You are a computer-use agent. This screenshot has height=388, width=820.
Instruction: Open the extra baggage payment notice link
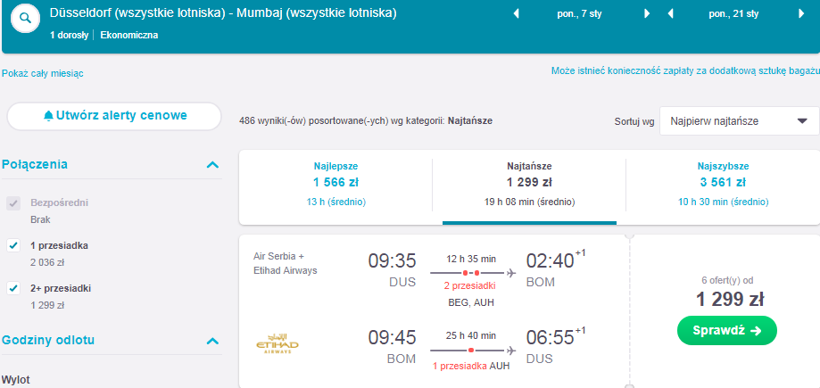[685, 71]
